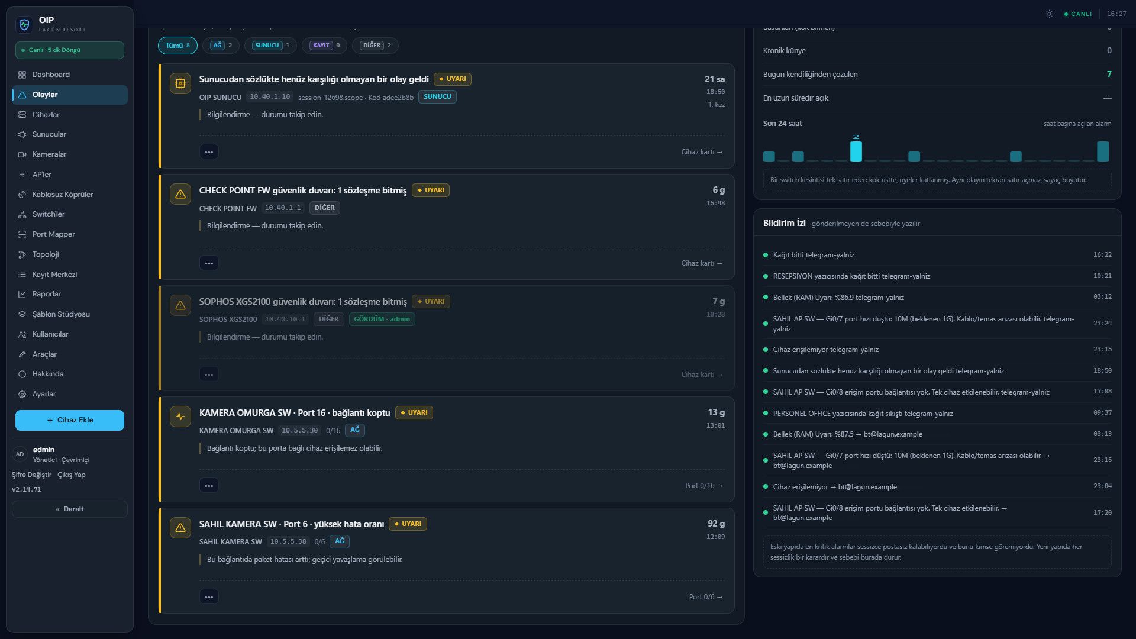Open more options on CHECK POINT FW event

point(209,263)
